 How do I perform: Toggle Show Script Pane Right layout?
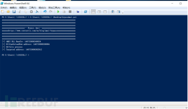pyautogui.click(x=99, y=12)
